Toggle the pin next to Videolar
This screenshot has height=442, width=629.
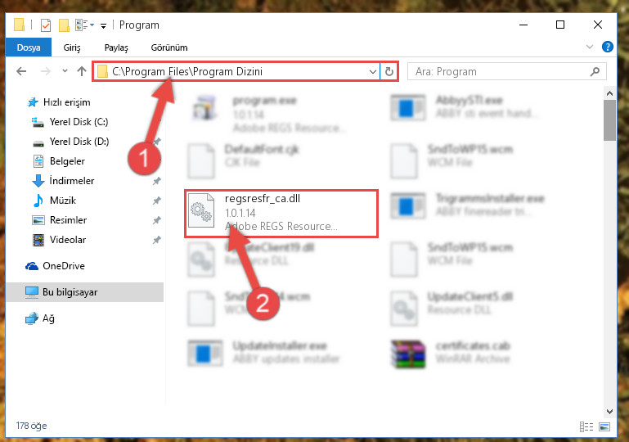157,240
